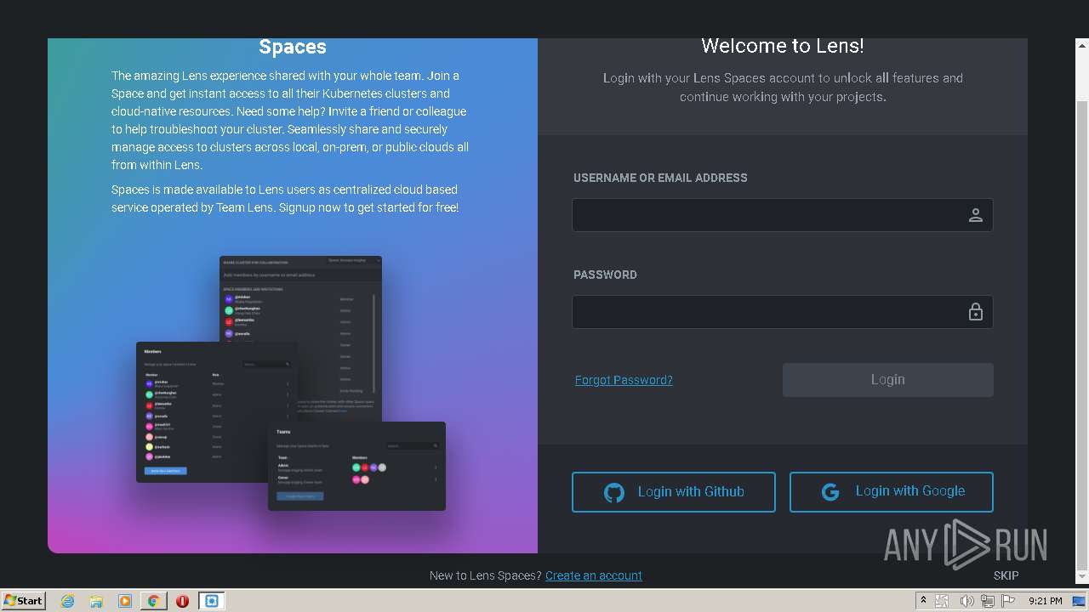Click the Welcome to Lens! heading
This screenshot has height=612, width=1089.
pos(782,46)
